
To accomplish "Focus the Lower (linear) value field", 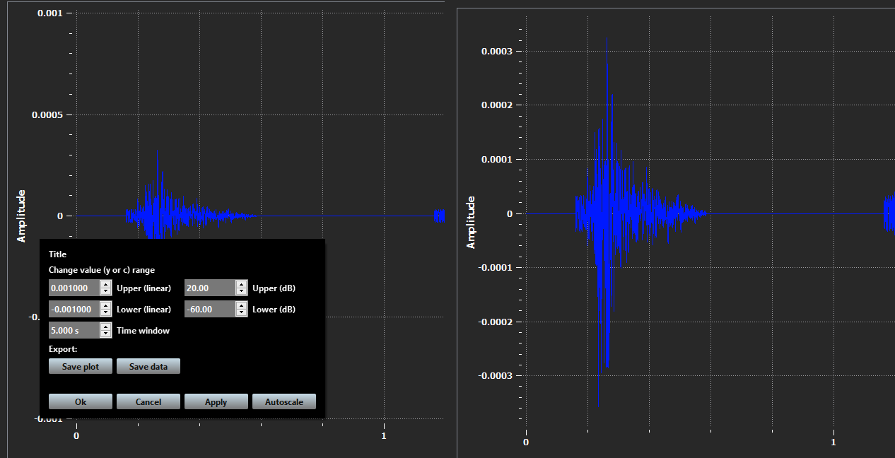I will [x=74, y=309].
